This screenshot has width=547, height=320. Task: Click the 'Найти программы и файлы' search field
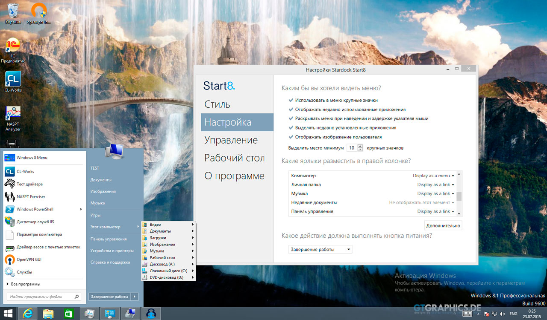[x=41, y=297]
